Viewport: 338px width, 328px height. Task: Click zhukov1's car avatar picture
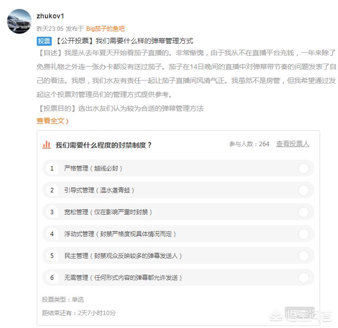pos(19,21)
